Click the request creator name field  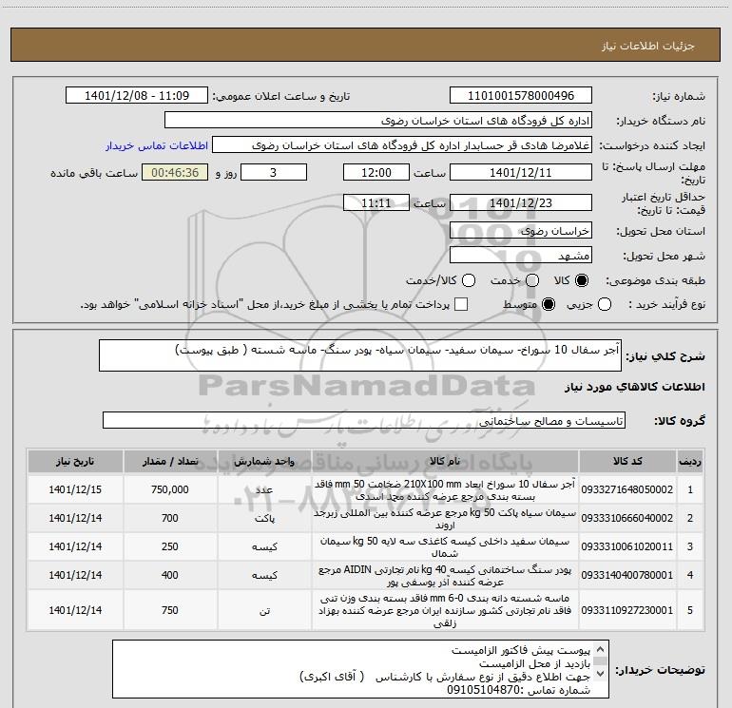(x=402, y=145)
